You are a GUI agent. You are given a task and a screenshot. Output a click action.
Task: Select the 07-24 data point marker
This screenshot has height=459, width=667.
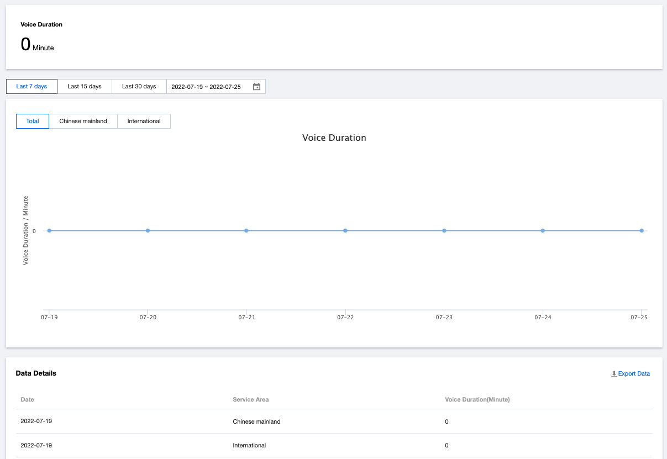543,231
